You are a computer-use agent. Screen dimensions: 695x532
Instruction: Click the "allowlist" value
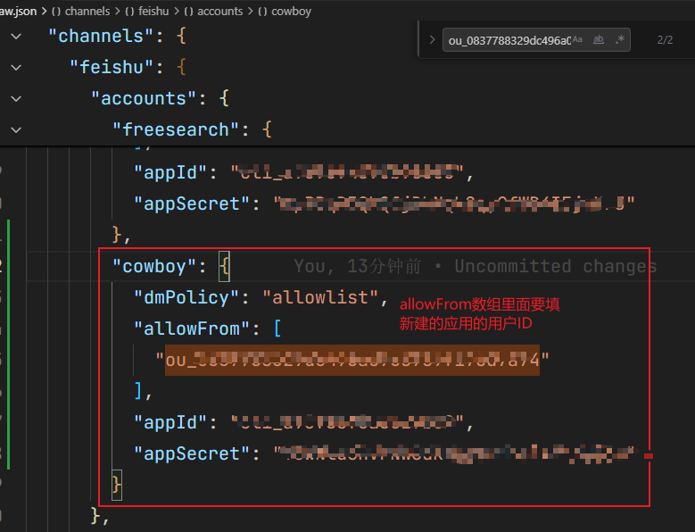click(x=320, y=297)
